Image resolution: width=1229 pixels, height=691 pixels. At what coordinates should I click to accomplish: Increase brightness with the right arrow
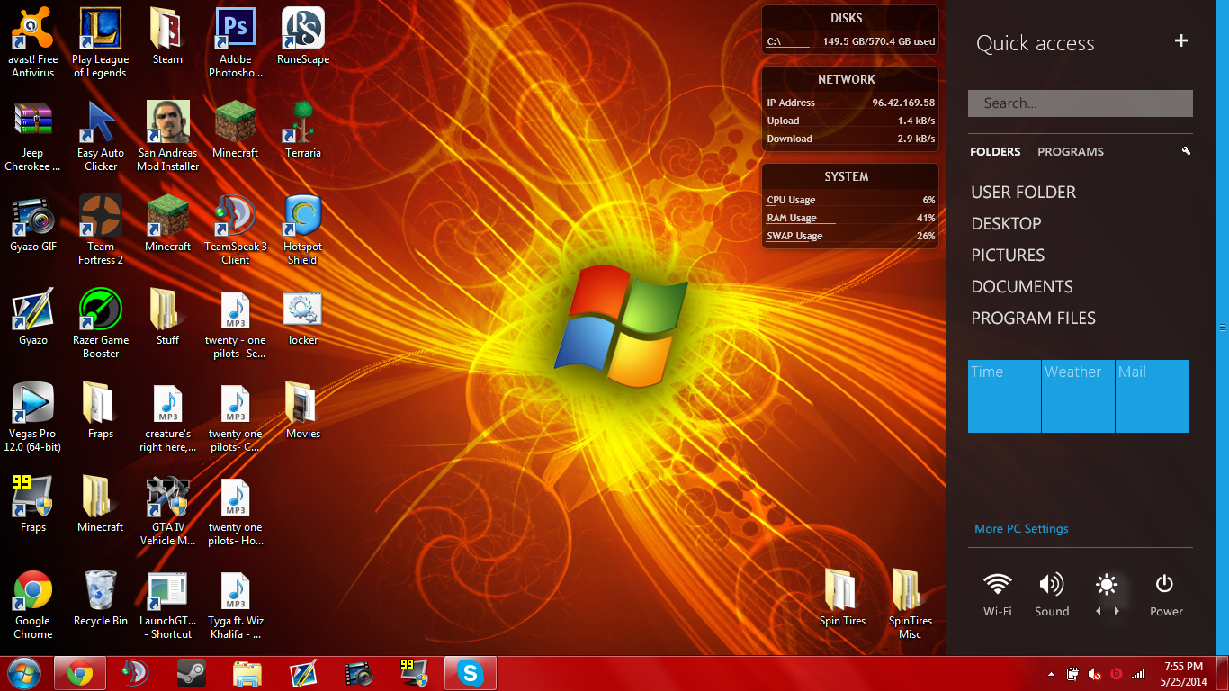click(x=1117, y=611)
